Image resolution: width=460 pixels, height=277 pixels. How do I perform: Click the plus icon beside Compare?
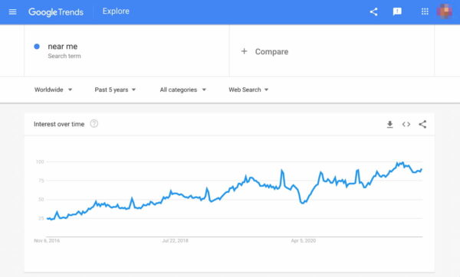[x=244, y=51]
